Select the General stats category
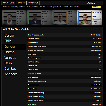This screenshot has height=106, width=106. 14,47
